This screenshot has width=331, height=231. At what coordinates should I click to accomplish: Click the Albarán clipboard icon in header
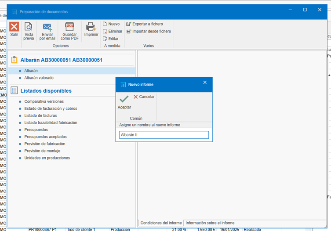coord(14,60)
